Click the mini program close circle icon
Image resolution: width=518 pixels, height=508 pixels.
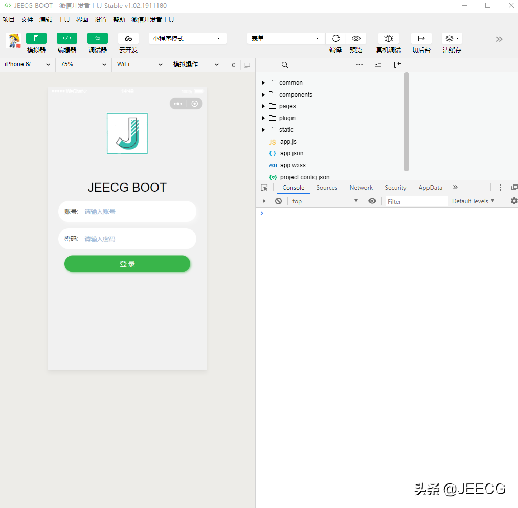[x=195, y=104]
